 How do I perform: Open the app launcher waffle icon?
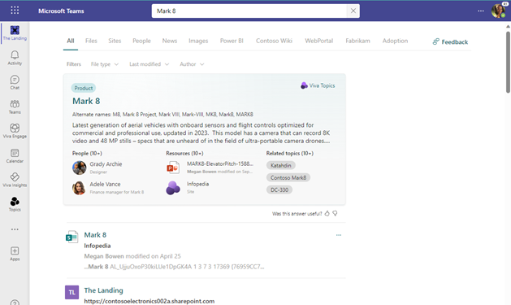pos(15,11)
